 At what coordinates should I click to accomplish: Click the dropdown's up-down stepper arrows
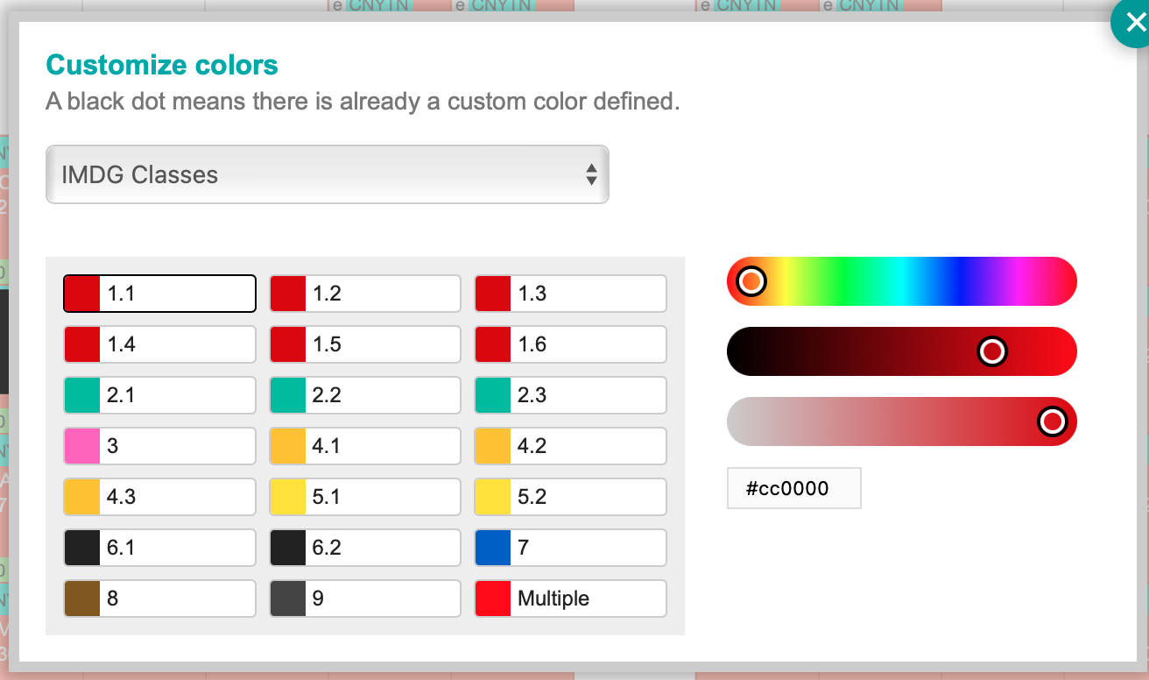(x=594, y=174)
